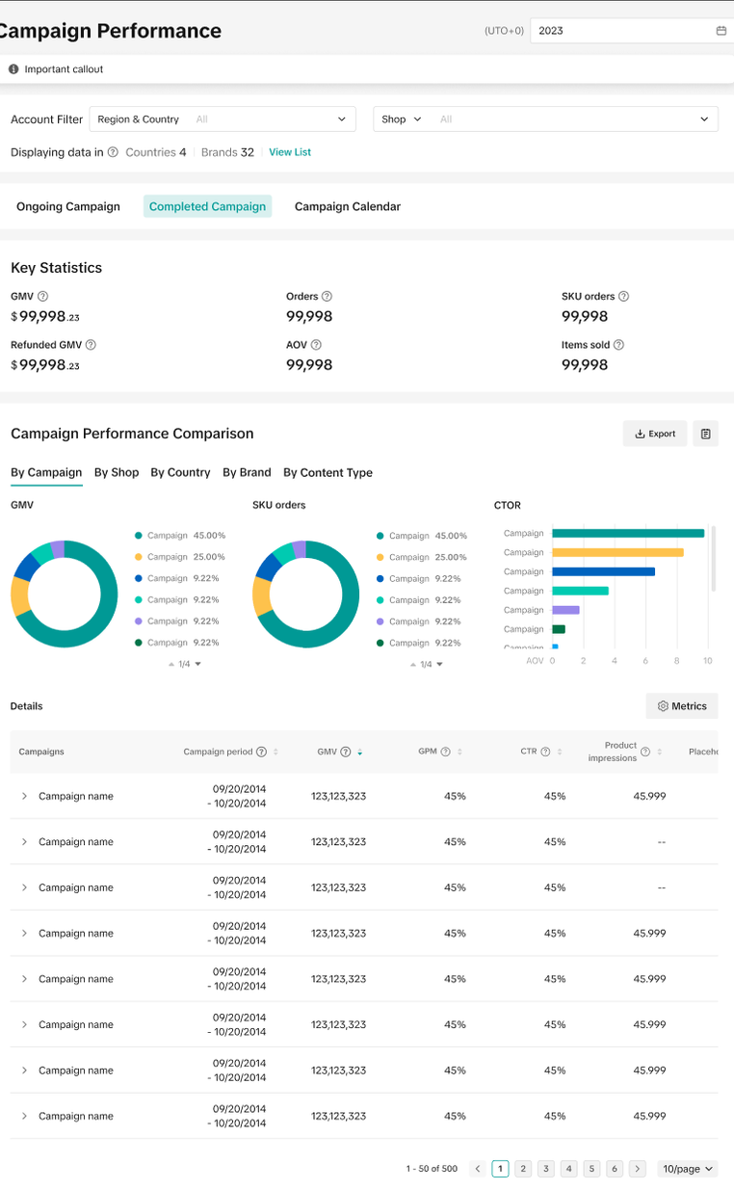The width and height of the screenshot is (734, 1190).
Task: Open the View List link
Action: (x=290, y=152)
